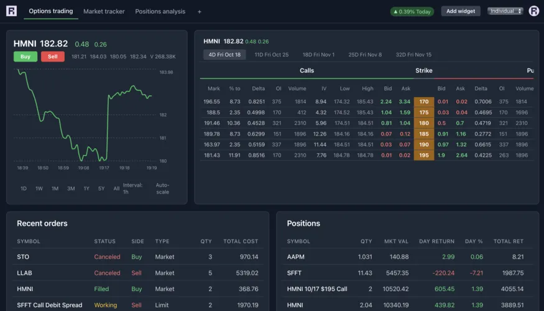
Task: Select the 5Y chart range
Action: (101, 188)
